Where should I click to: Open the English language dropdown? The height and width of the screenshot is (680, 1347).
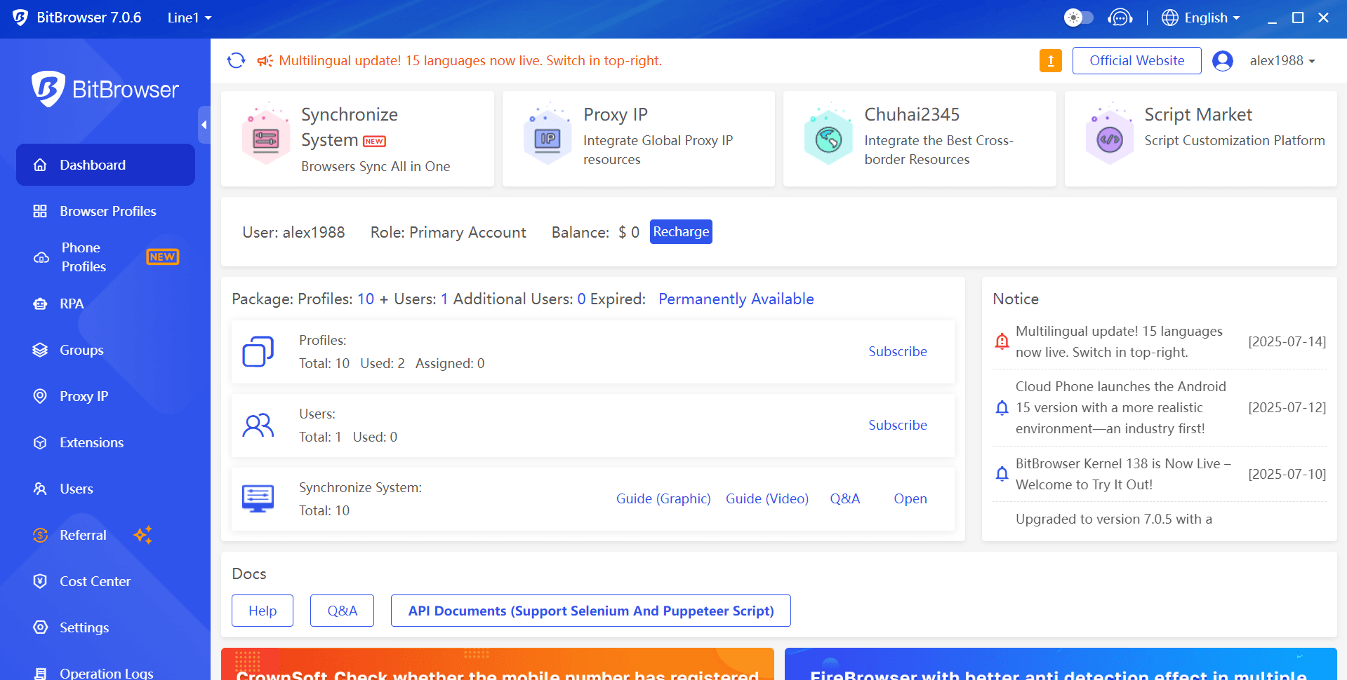(x=1201, y=18)
